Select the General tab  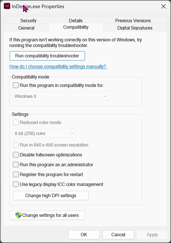click(26, 28)
